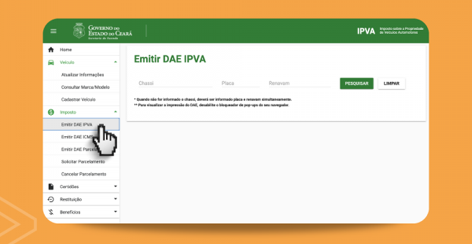The image size is (472, 244).
Task: Click the Veículo menu label
Action: click(67, 62)
